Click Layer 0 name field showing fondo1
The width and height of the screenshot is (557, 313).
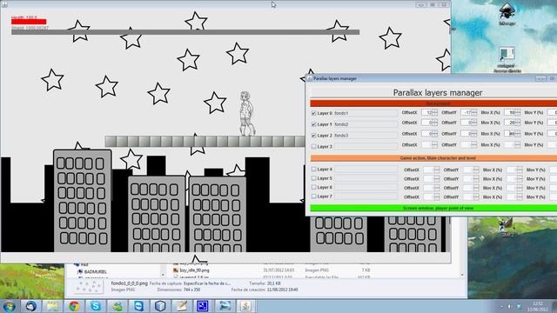pos(366,113)
